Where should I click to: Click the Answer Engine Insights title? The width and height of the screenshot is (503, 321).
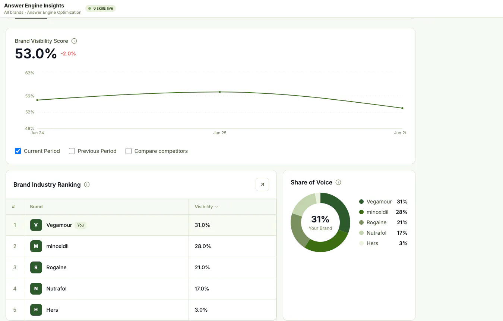[34, 6]
